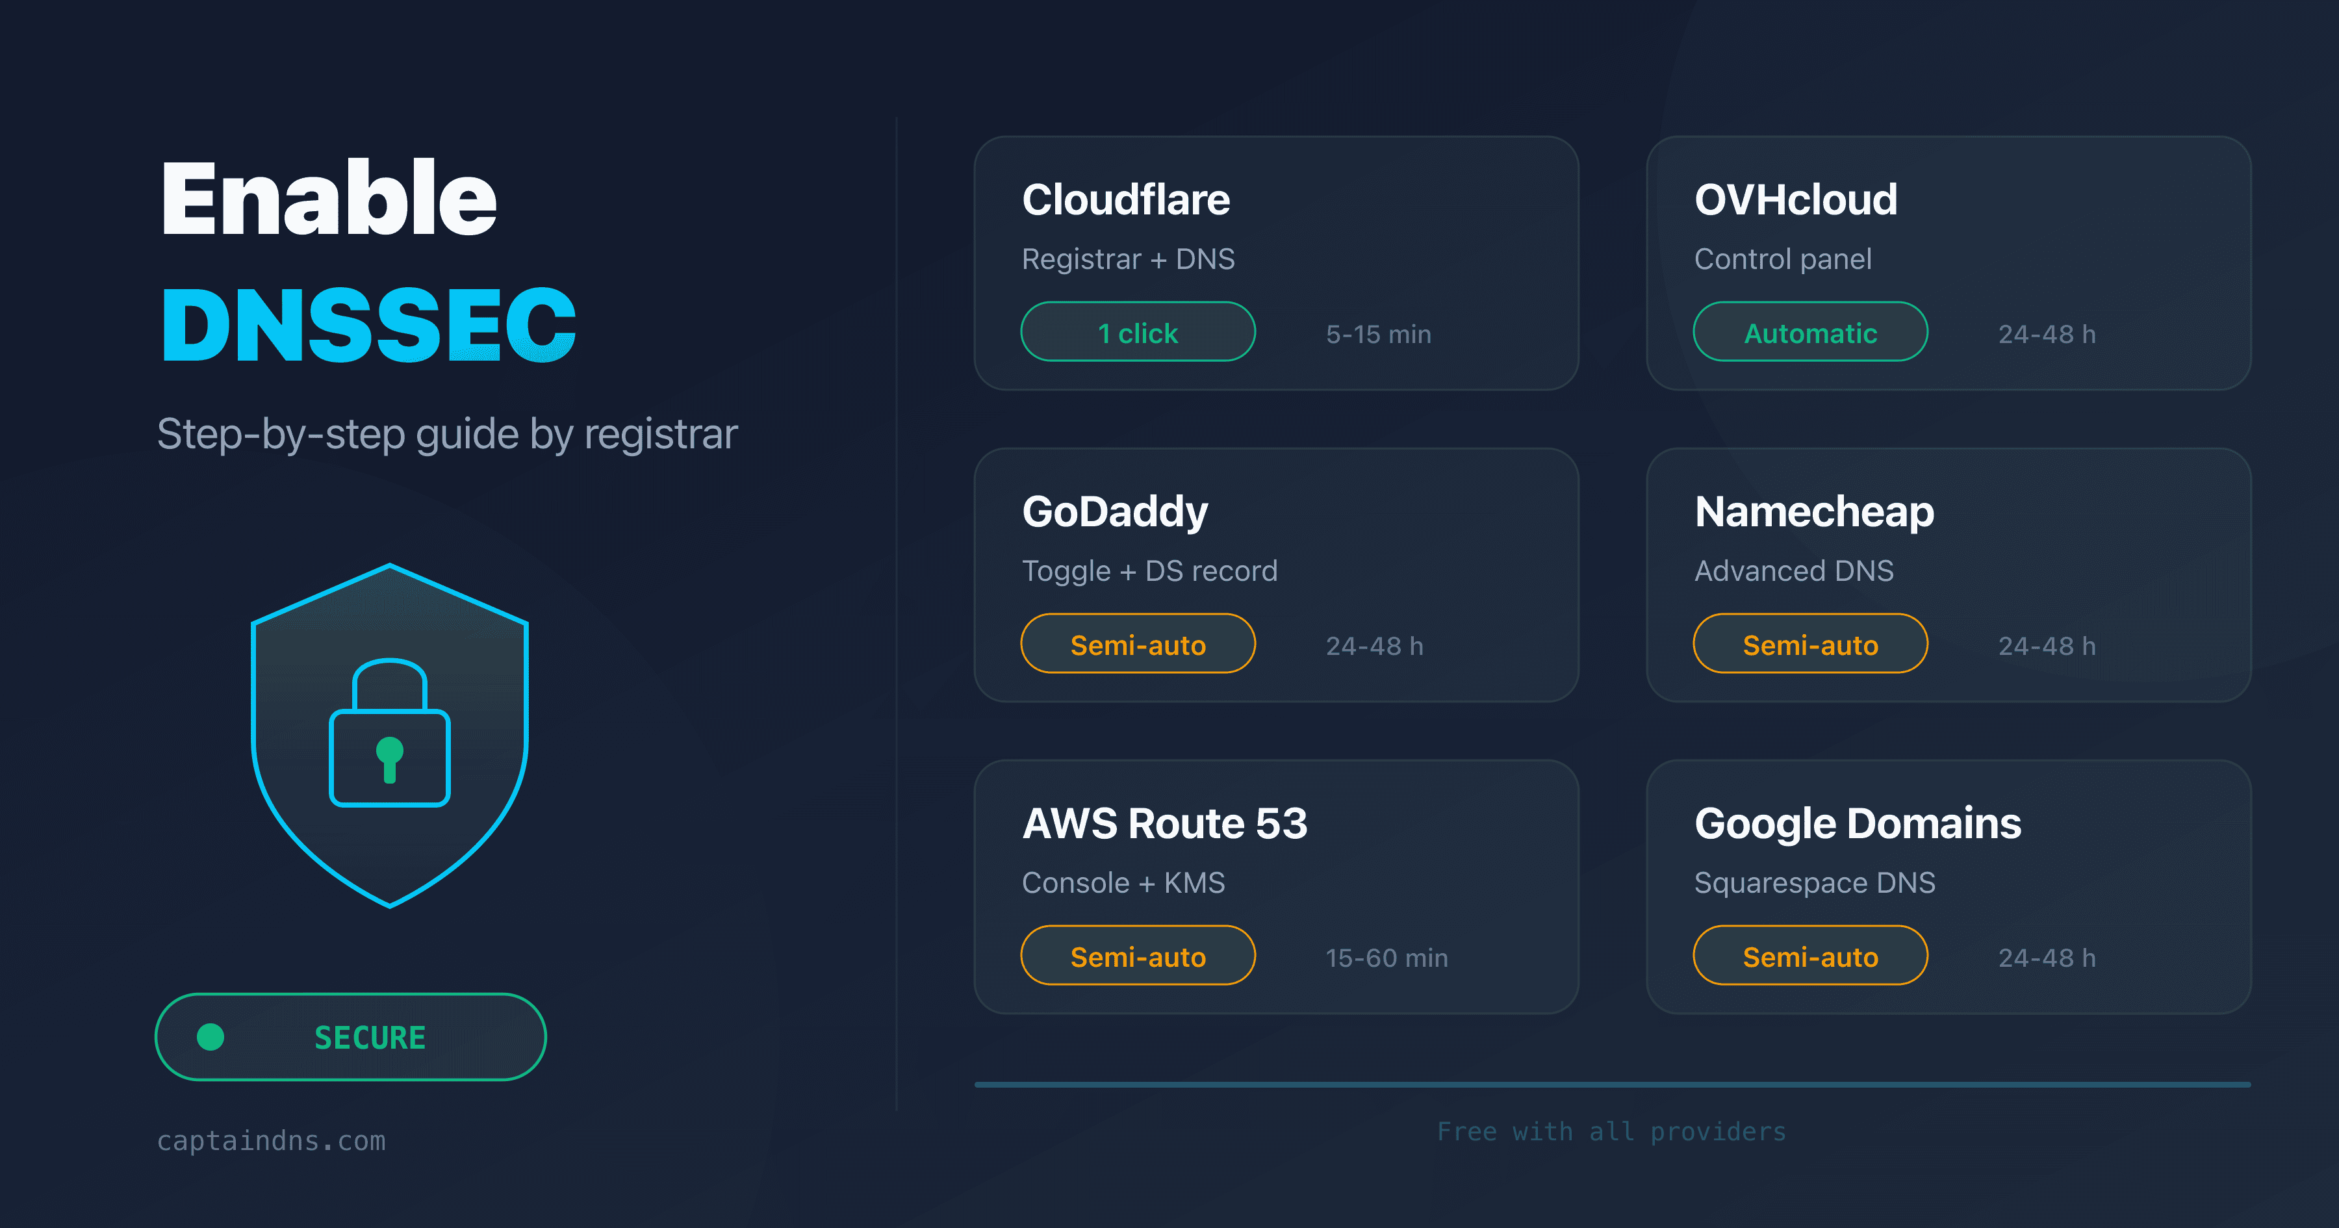
Task: Select the OVHcloud card title
Action: point(1796,200)
